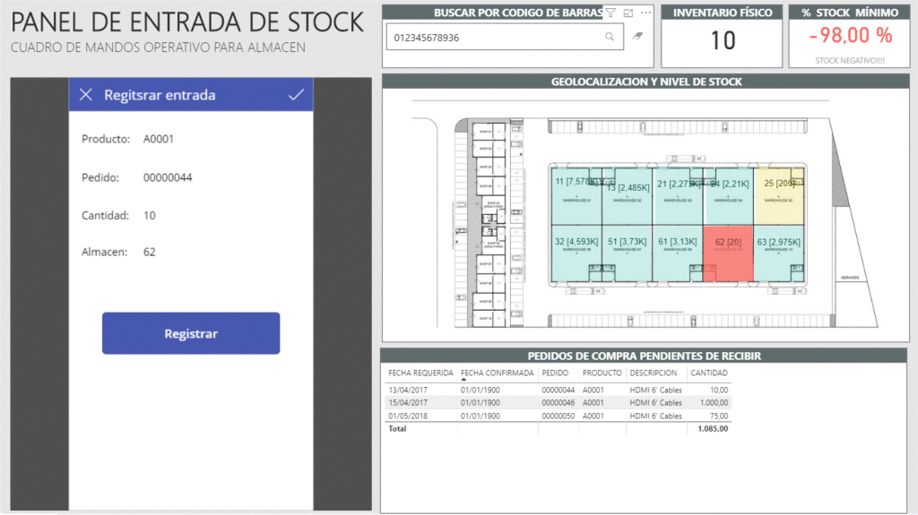918x515 pixels.
Task: Select warehouse 51 [3,73K] zone
Action: [627, 253]
